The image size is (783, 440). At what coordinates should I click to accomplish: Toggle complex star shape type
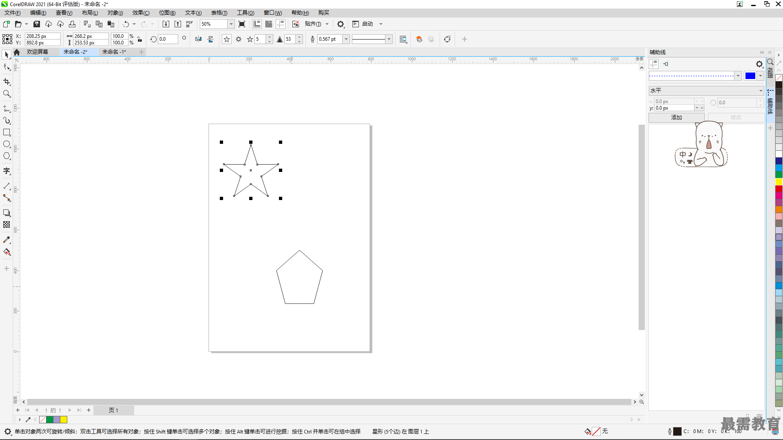pos(239,39)
